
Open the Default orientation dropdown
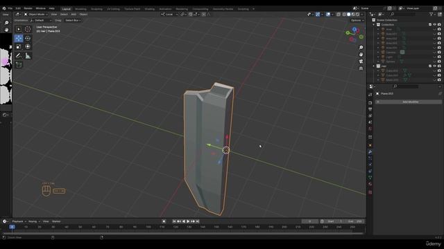pyautogui.click(x=41, y=20)
